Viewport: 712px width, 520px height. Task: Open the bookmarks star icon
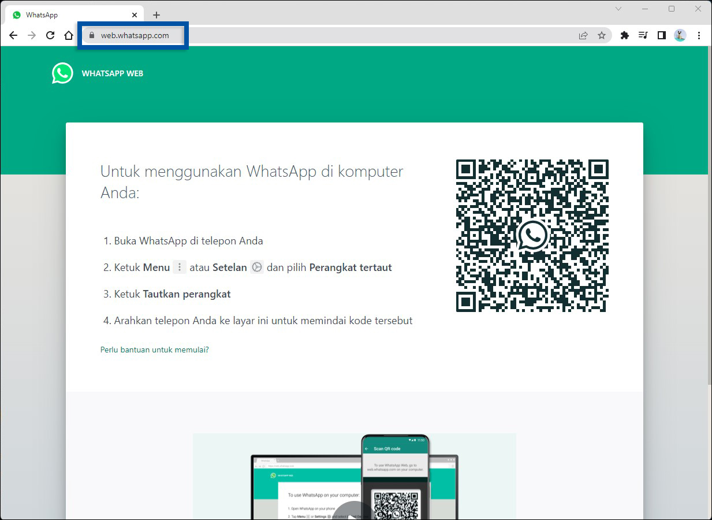pos(602,35)
